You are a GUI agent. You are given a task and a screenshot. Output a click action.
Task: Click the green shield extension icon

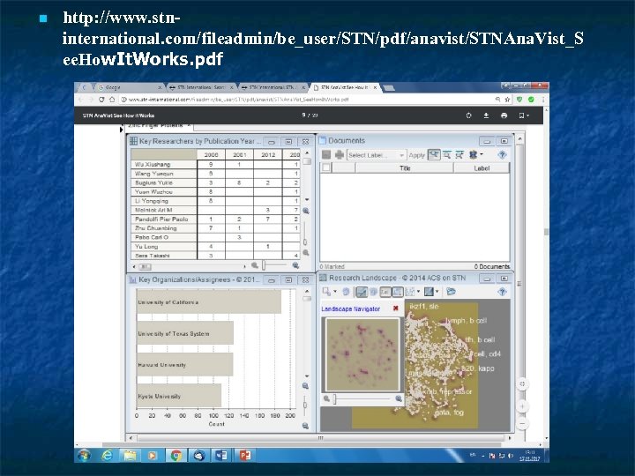[519, 99]
